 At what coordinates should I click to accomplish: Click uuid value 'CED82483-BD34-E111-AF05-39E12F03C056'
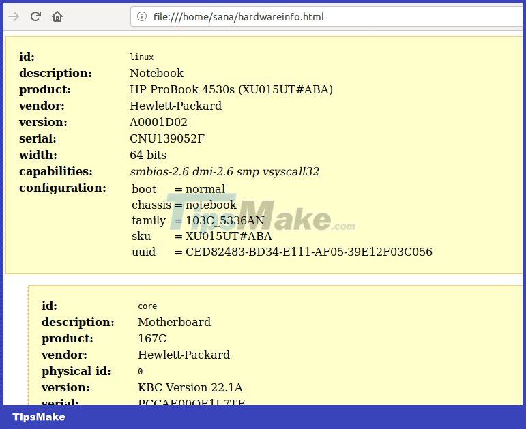point(309,252)
